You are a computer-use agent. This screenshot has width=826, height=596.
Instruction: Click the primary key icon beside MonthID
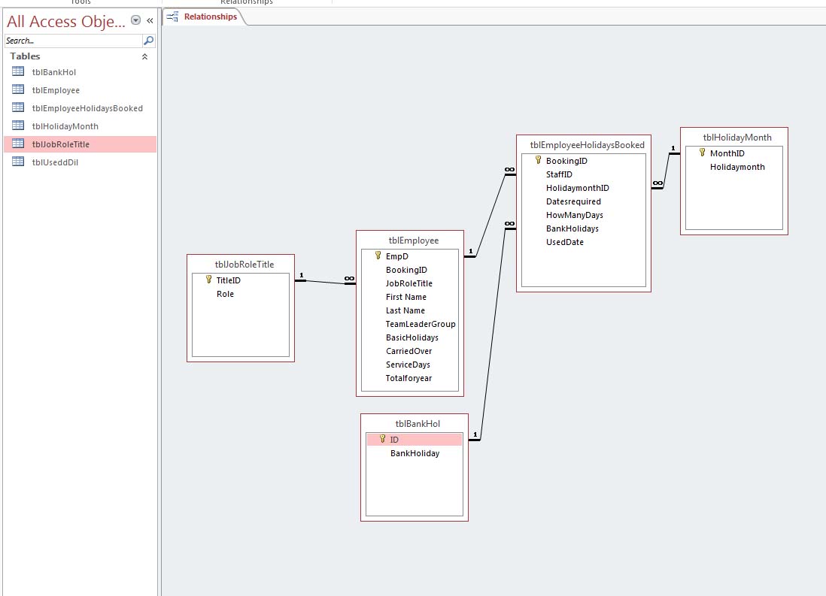point(702,153)
